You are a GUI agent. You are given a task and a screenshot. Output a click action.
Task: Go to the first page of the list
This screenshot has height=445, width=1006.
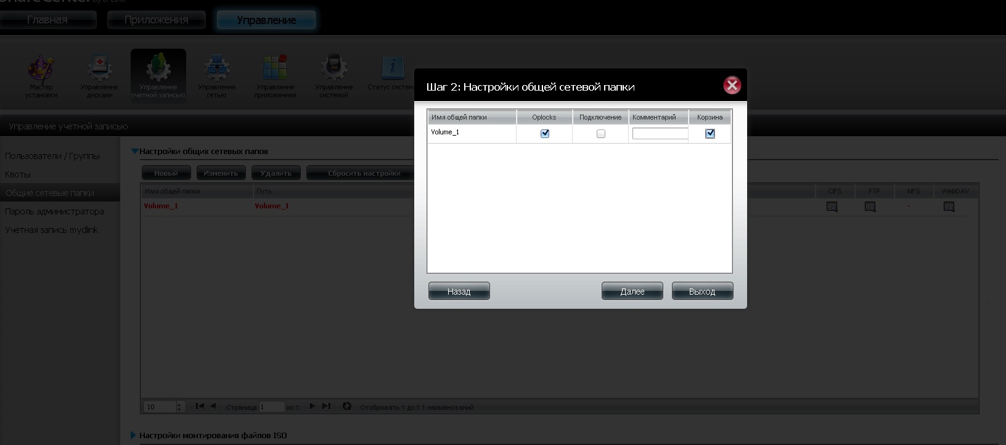[200, 406]
